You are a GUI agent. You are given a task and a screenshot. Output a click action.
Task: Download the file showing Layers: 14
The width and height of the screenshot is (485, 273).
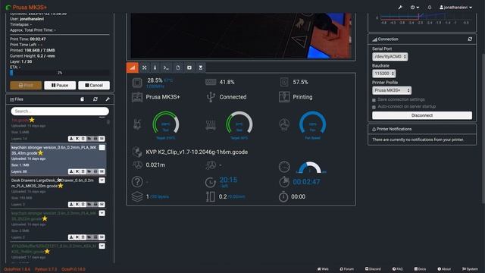[x=71, y=139]
